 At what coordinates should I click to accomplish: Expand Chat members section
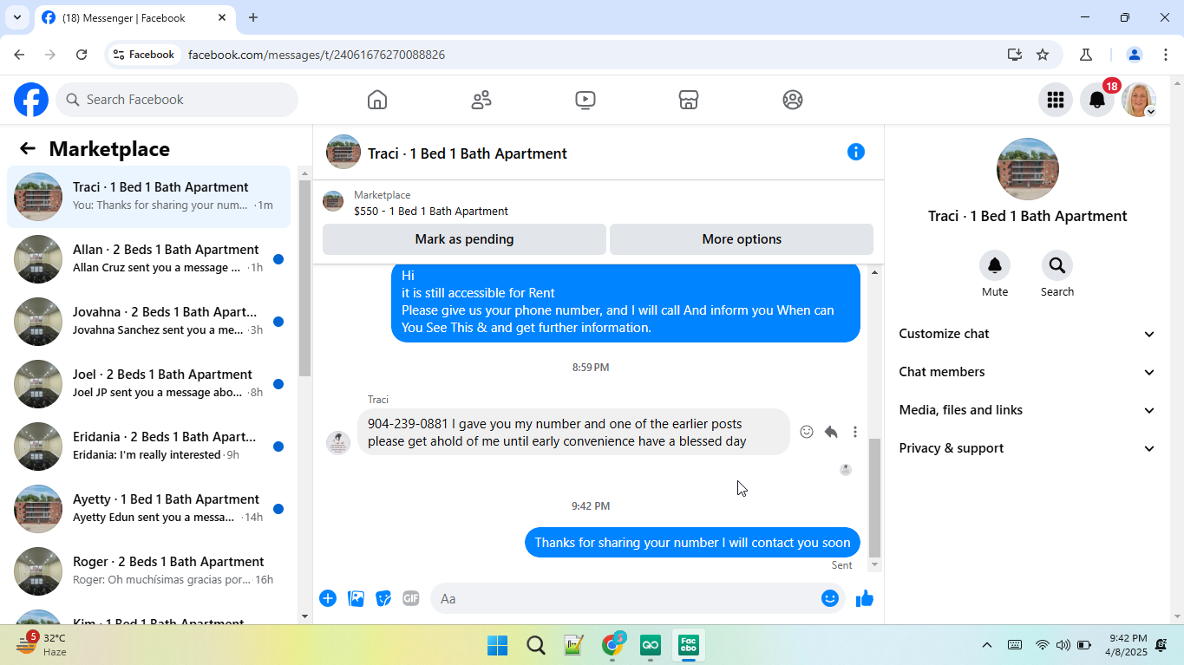[x=1028, y=372]
